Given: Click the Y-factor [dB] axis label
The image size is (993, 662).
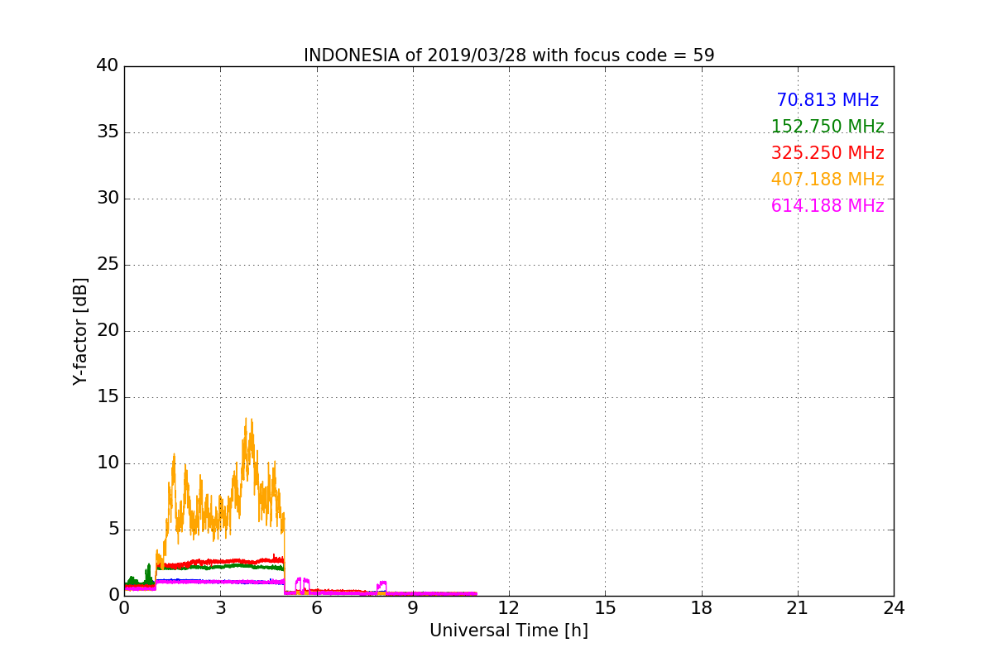Looking at the screenshot, I should 80,331.
